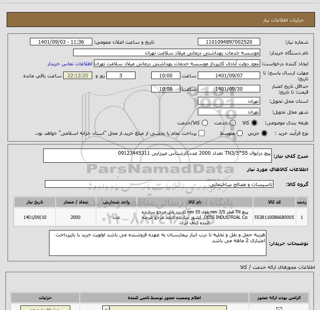Click product code 5538110086680005 cell
The image size is (320, 310).
click(x=274, y=217)
